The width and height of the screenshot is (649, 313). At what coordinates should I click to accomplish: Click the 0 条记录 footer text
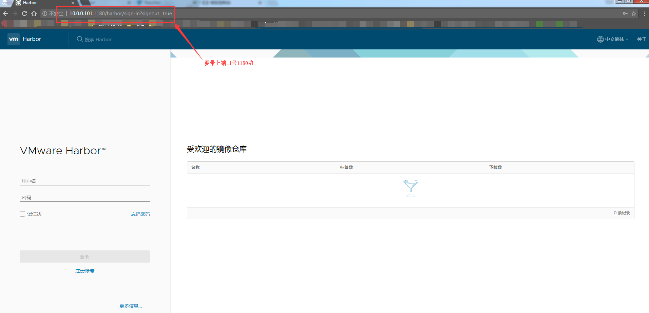coord(622,213)
